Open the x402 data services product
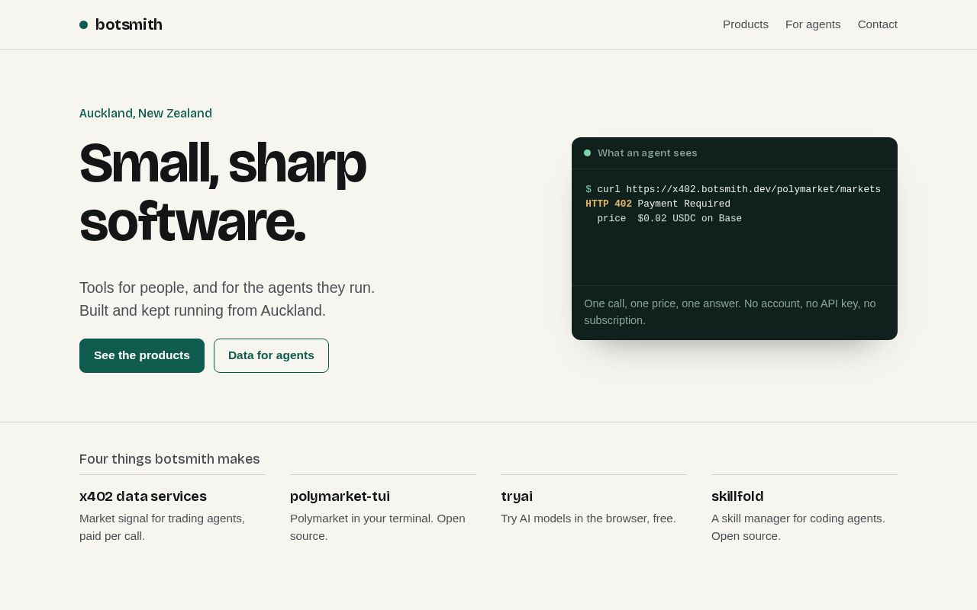The height and width of the screenshot is (610, 977). click(x=143, y=496)
